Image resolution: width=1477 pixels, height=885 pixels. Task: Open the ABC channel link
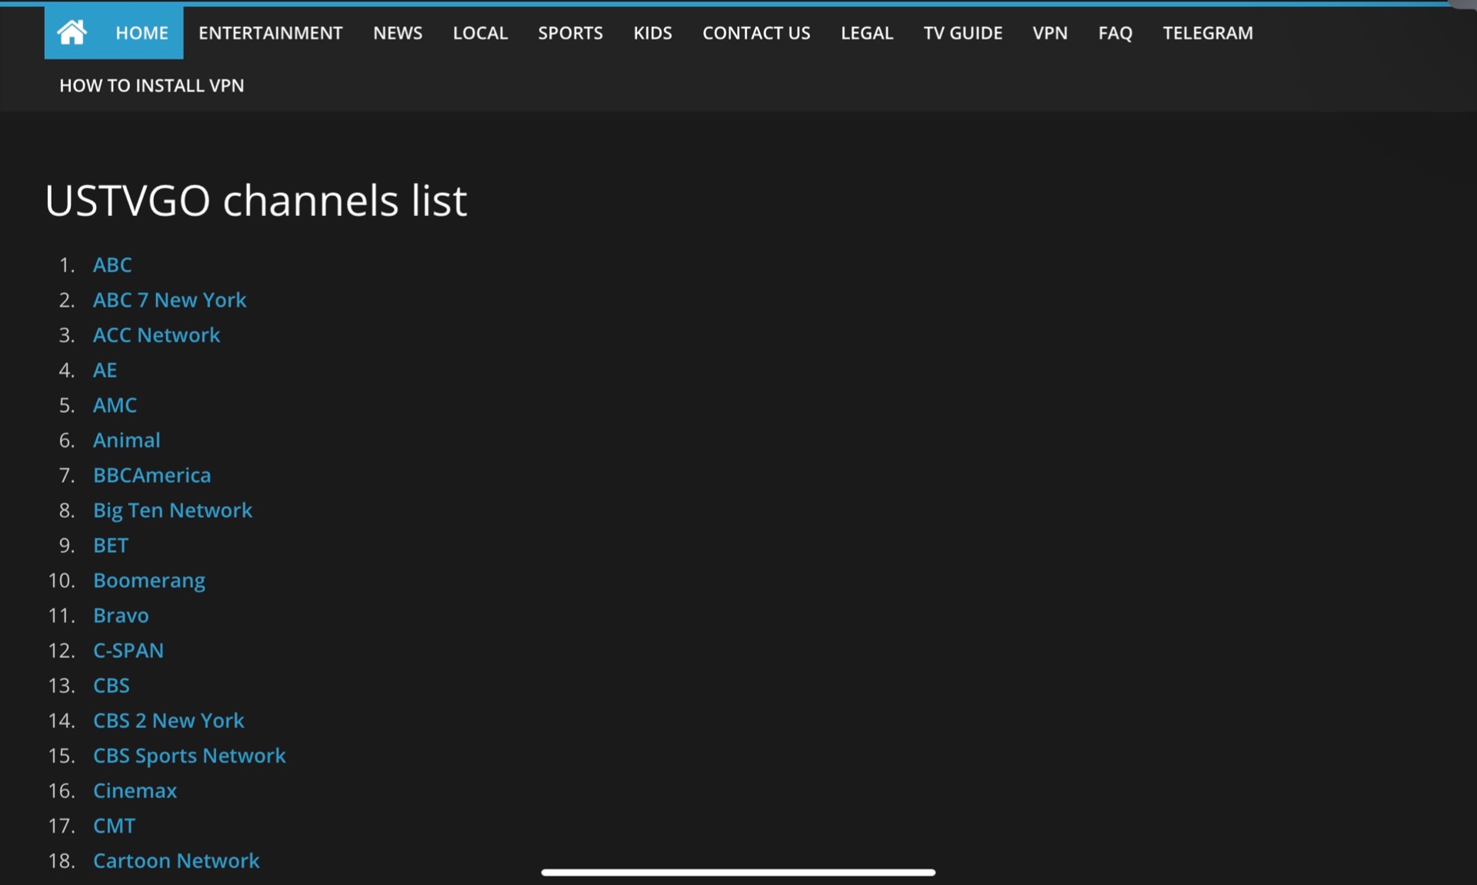click(112, 265)
